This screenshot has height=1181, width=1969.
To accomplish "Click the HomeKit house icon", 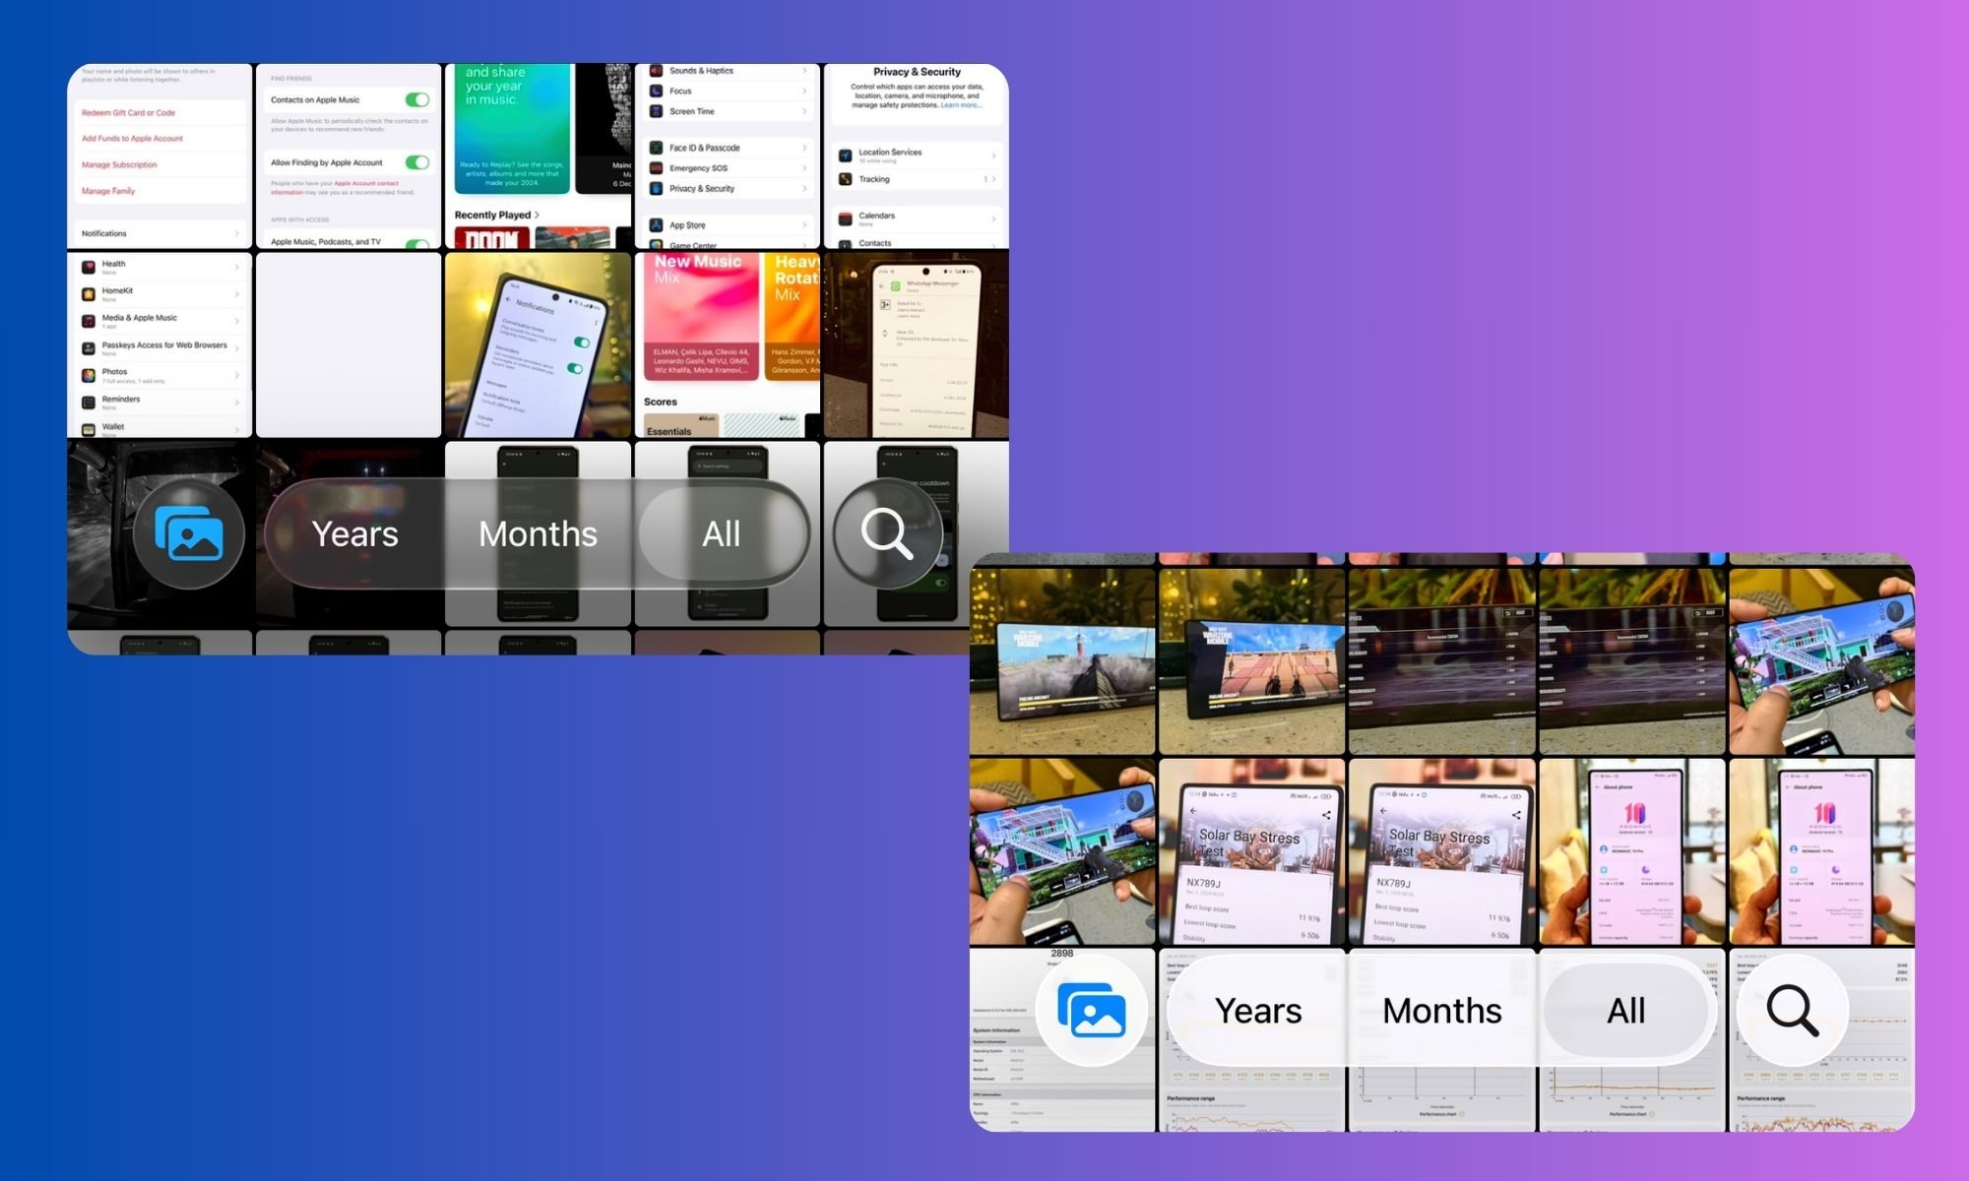I will 89,293.
